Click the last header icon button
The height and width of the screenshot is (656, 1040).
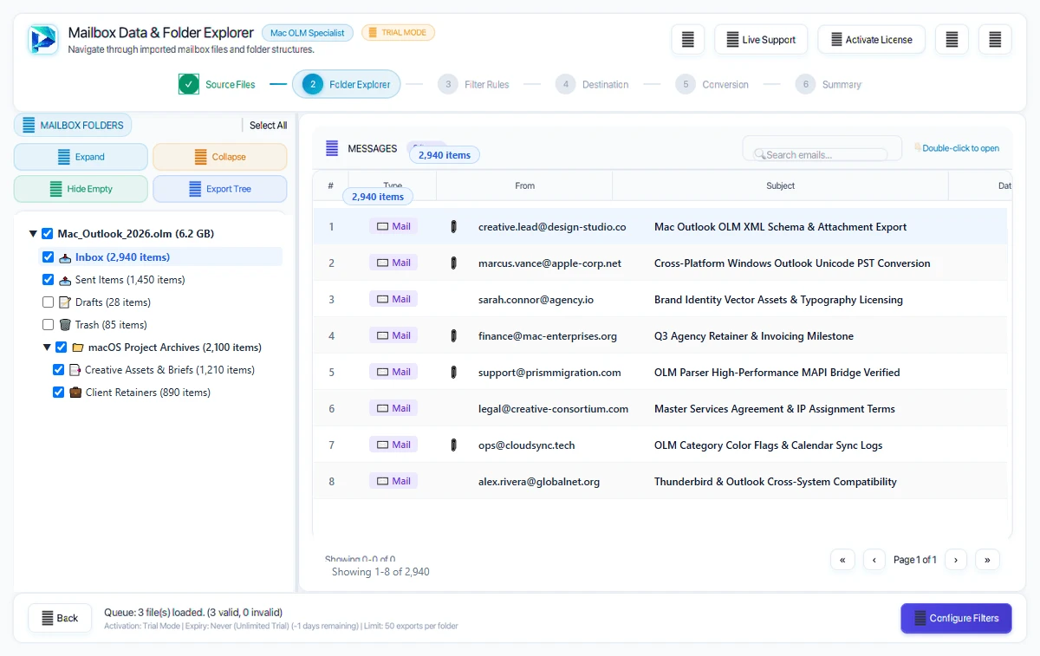(995, 40)
